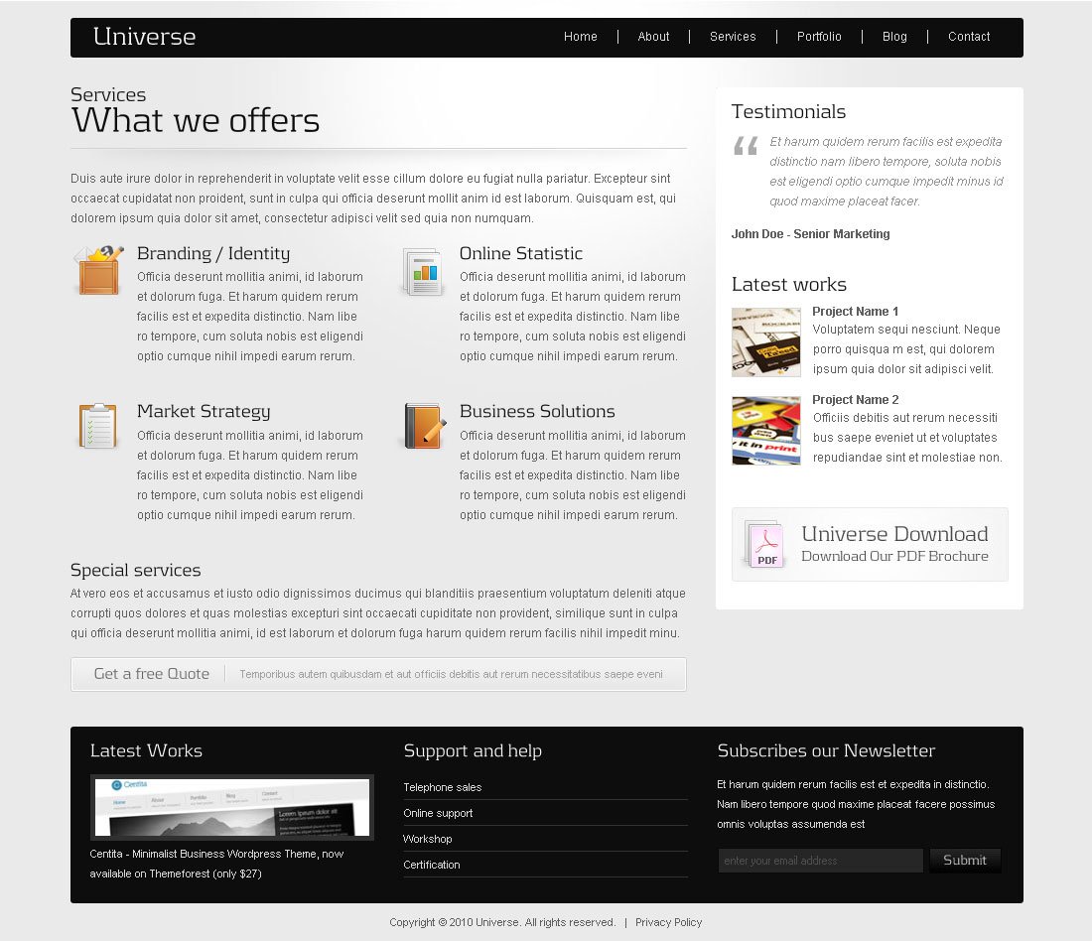Image resolution: width=1092 pixels, height=941 pixels.
Task: Open the Telephone sales support link
Action: tap(443, 787)
